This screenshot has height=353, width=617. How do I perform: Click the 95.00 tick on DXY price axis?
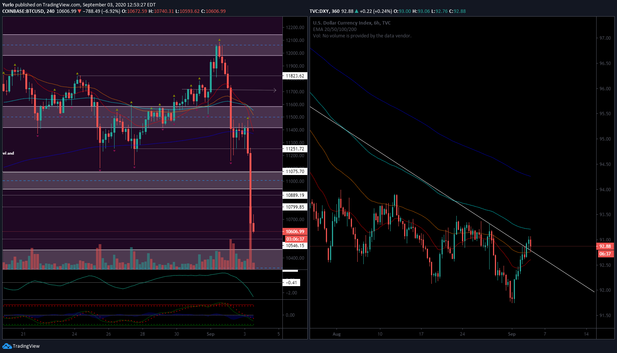pyautogui.click(x=605, y=139)
